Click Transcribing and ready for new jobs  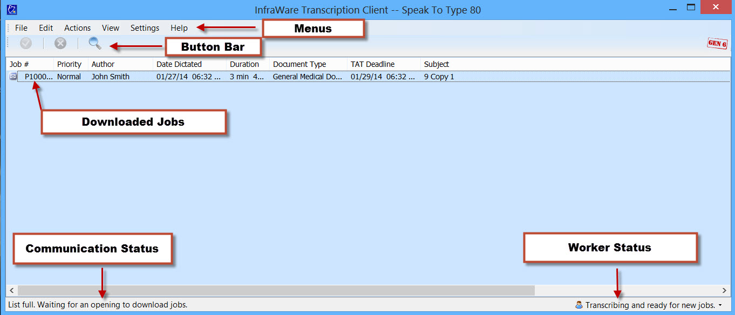point(650,305)
